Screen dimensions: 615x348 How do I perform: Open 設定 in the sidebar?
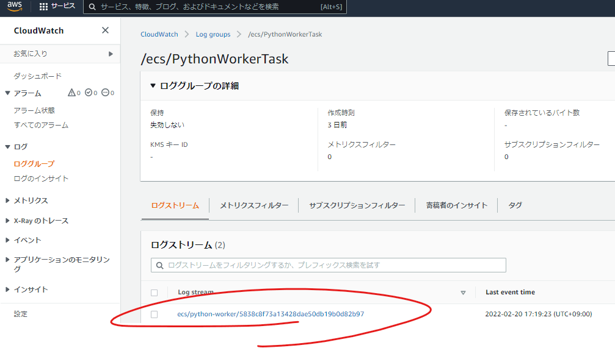coord(20,314)
